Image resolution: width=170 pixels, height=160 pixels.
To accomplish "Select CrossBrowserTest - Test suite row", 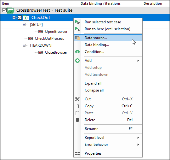I will (x=85, y=10).
